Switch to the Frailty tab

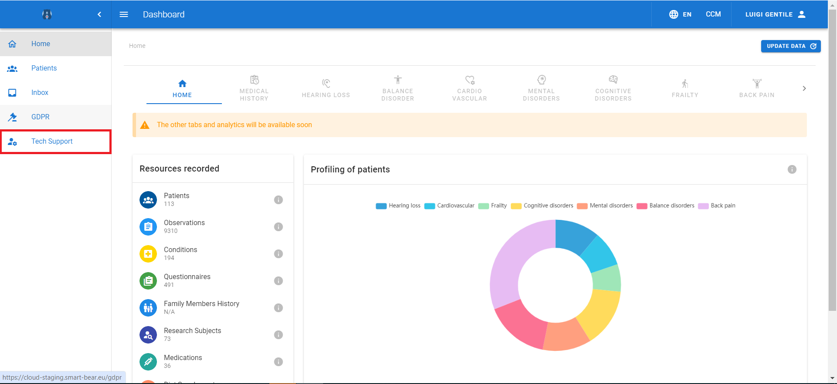click(685, 89)
